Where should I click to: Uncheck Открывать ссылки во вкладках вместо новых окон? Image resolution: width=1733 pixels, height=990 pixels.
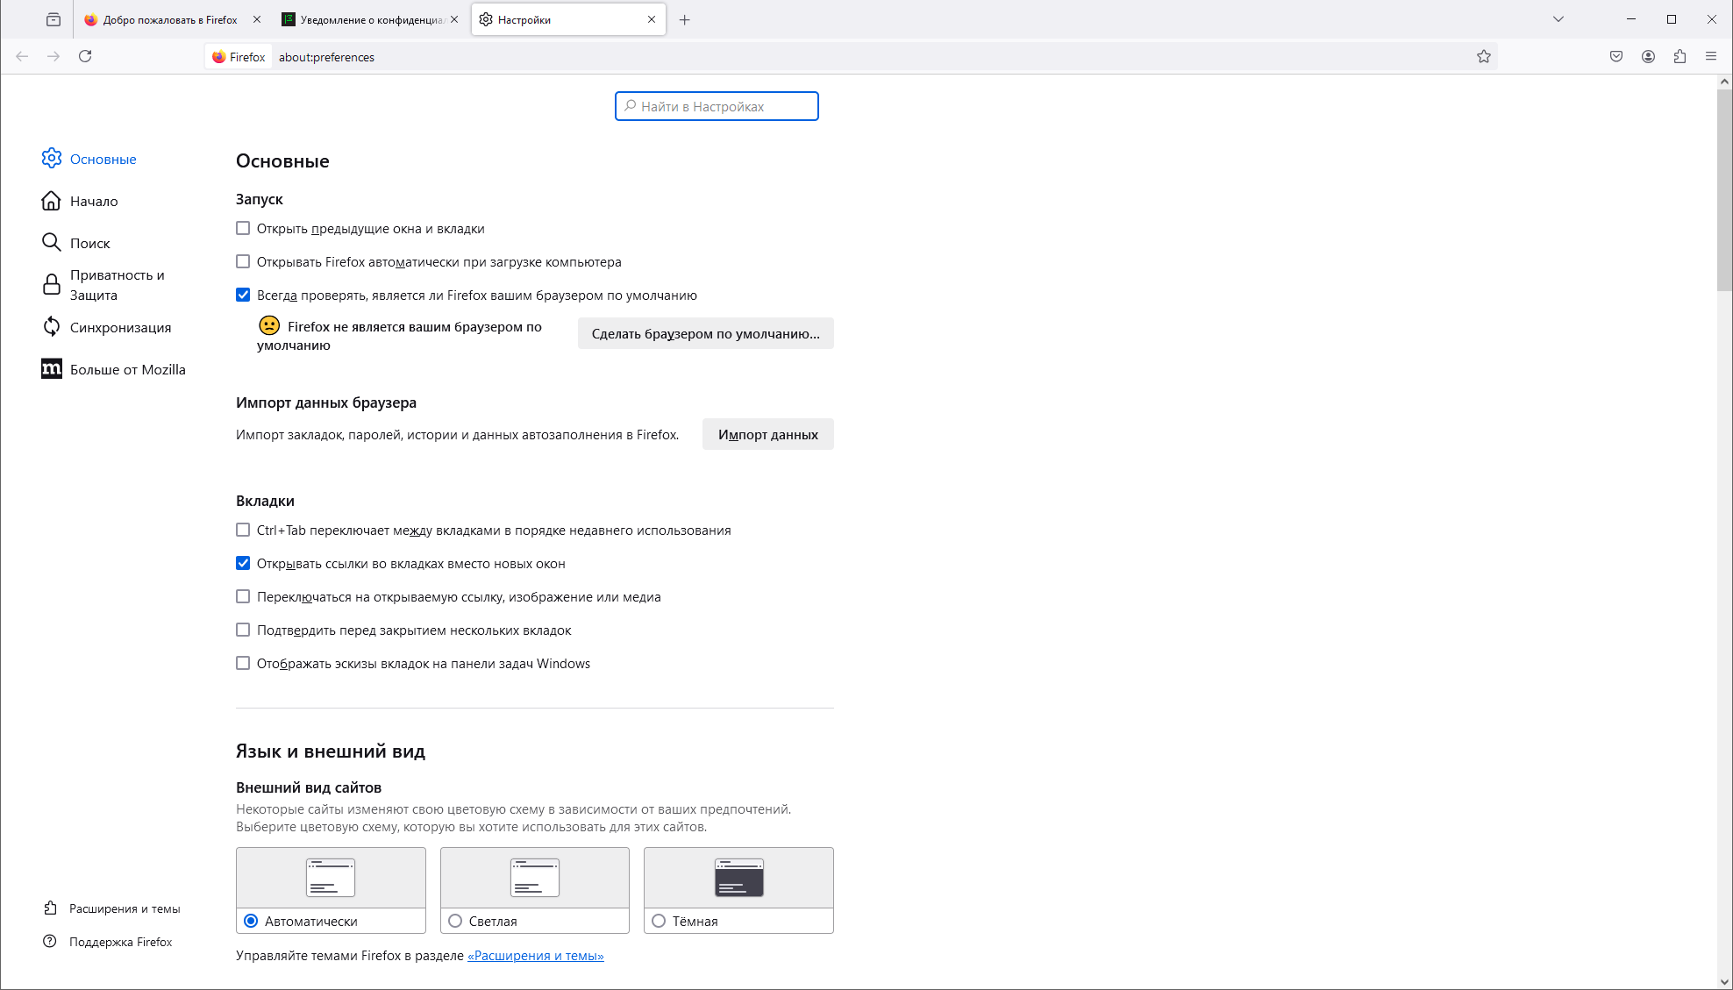click(x=243, y=563)
